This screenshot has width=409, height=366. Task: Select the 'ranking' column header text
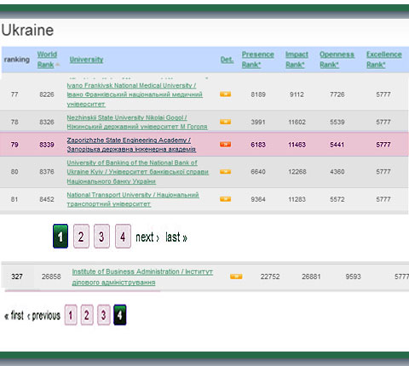pos(17,60)
